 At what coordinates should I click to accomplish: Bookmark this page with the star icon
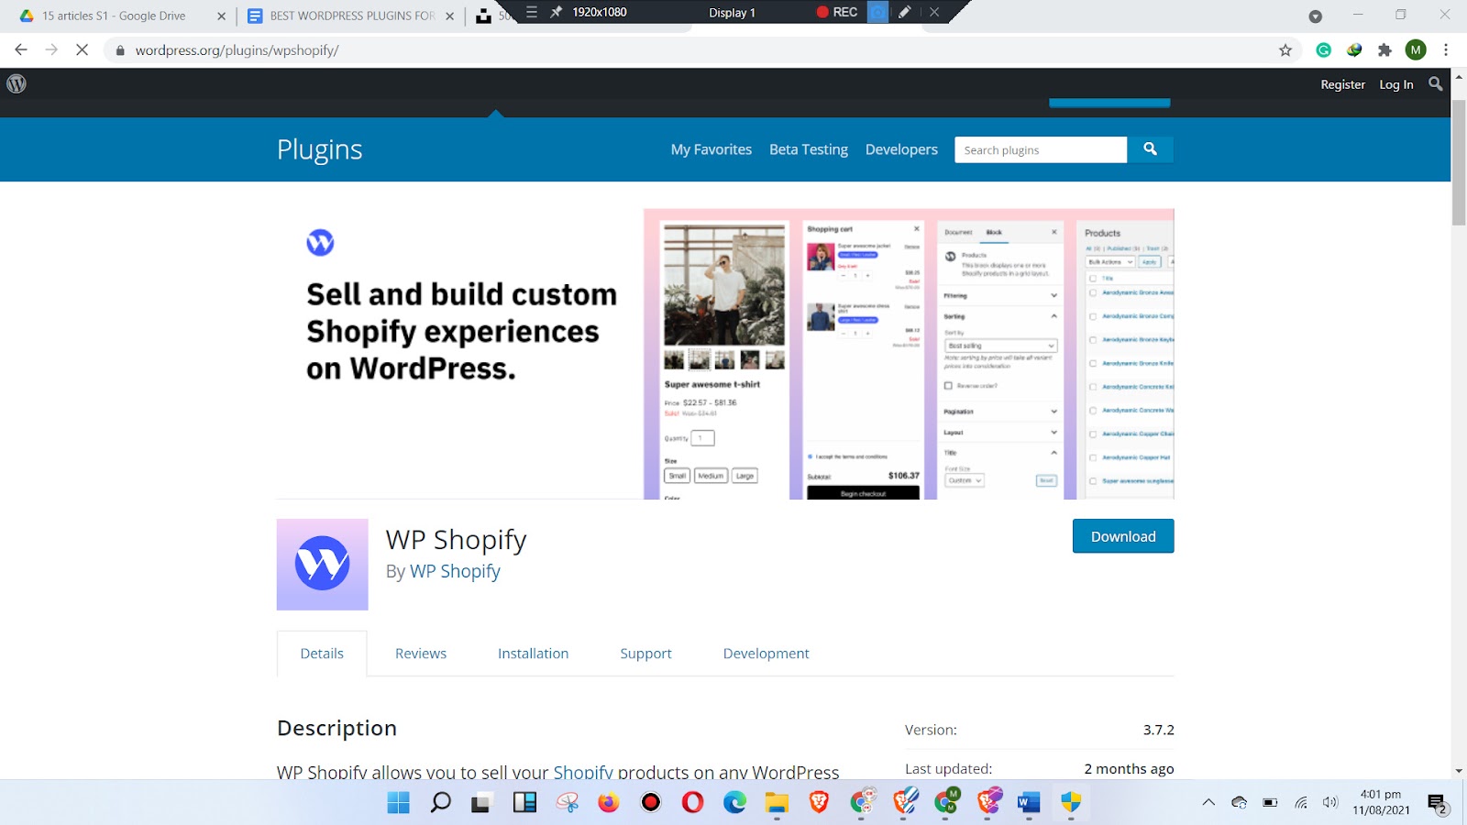click(1285, 50)
